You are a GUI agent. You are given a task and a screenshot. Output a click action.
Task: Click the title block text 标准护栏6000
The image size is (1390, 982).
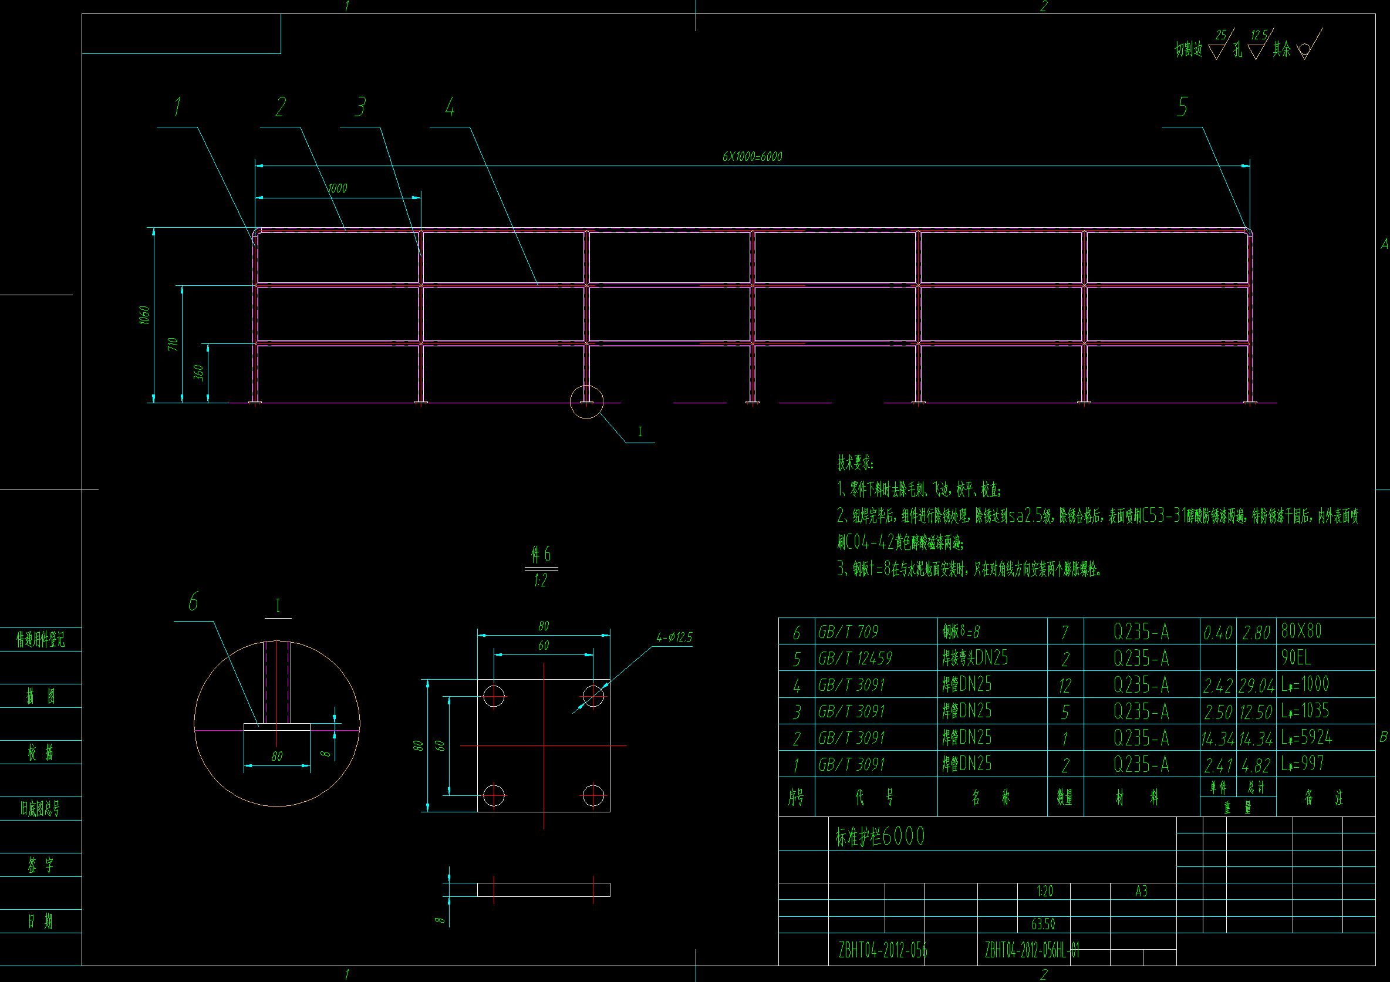pyautogui.click(x=880, y=836)
